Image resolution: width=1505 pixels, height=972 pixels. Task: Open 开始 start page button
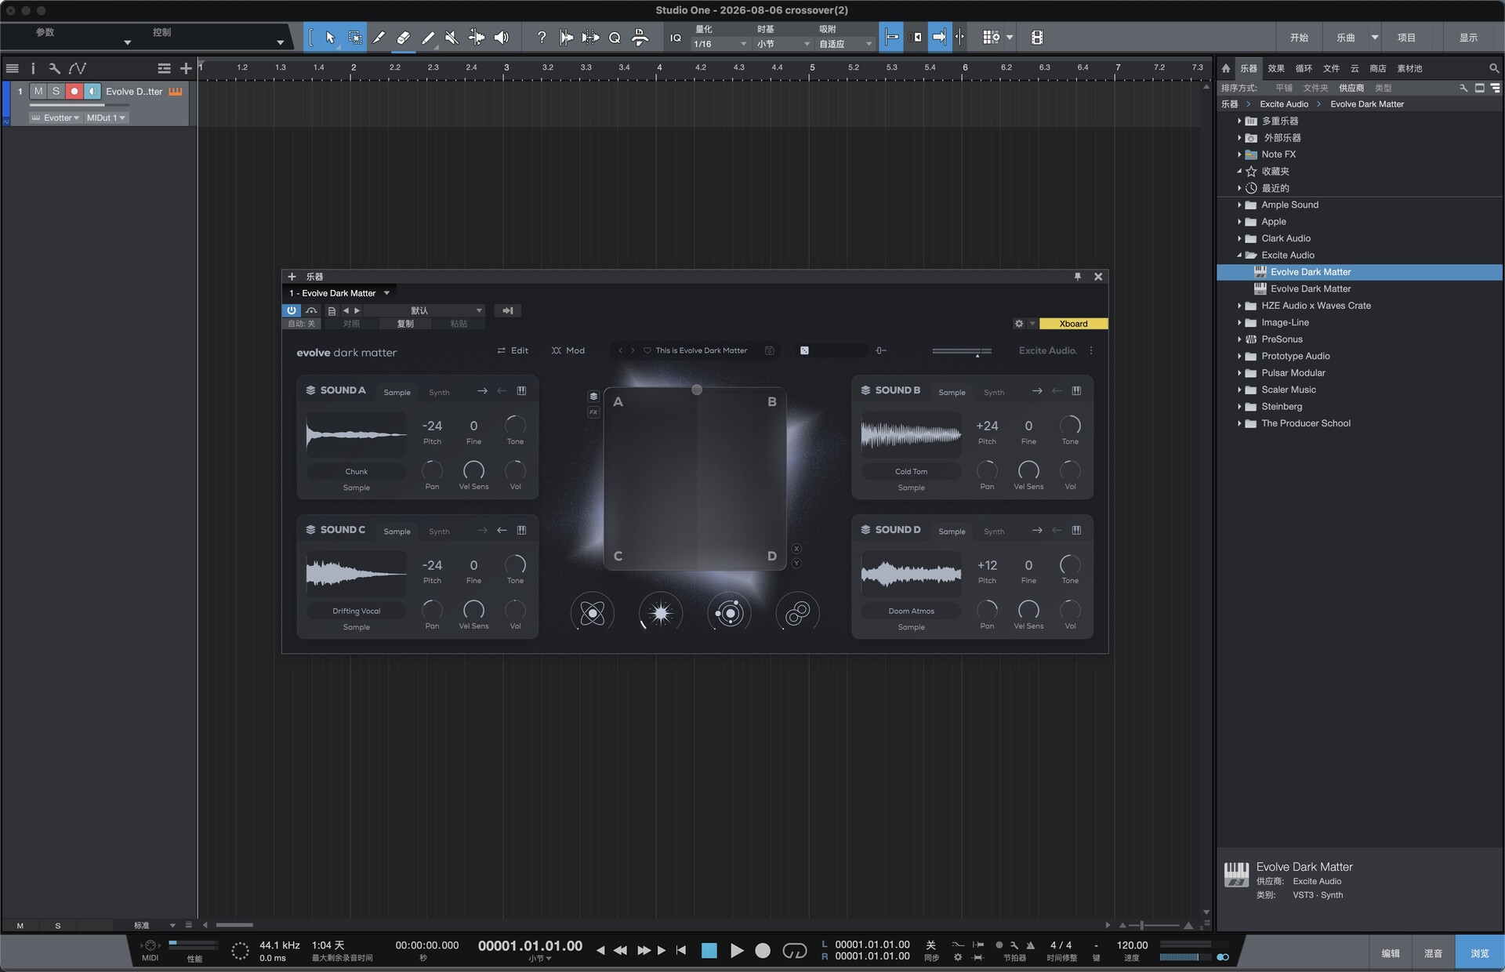[1299, 38]
